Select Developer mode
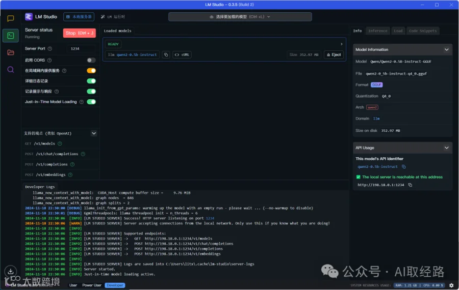Screen dimensions: 459x290 115,285
